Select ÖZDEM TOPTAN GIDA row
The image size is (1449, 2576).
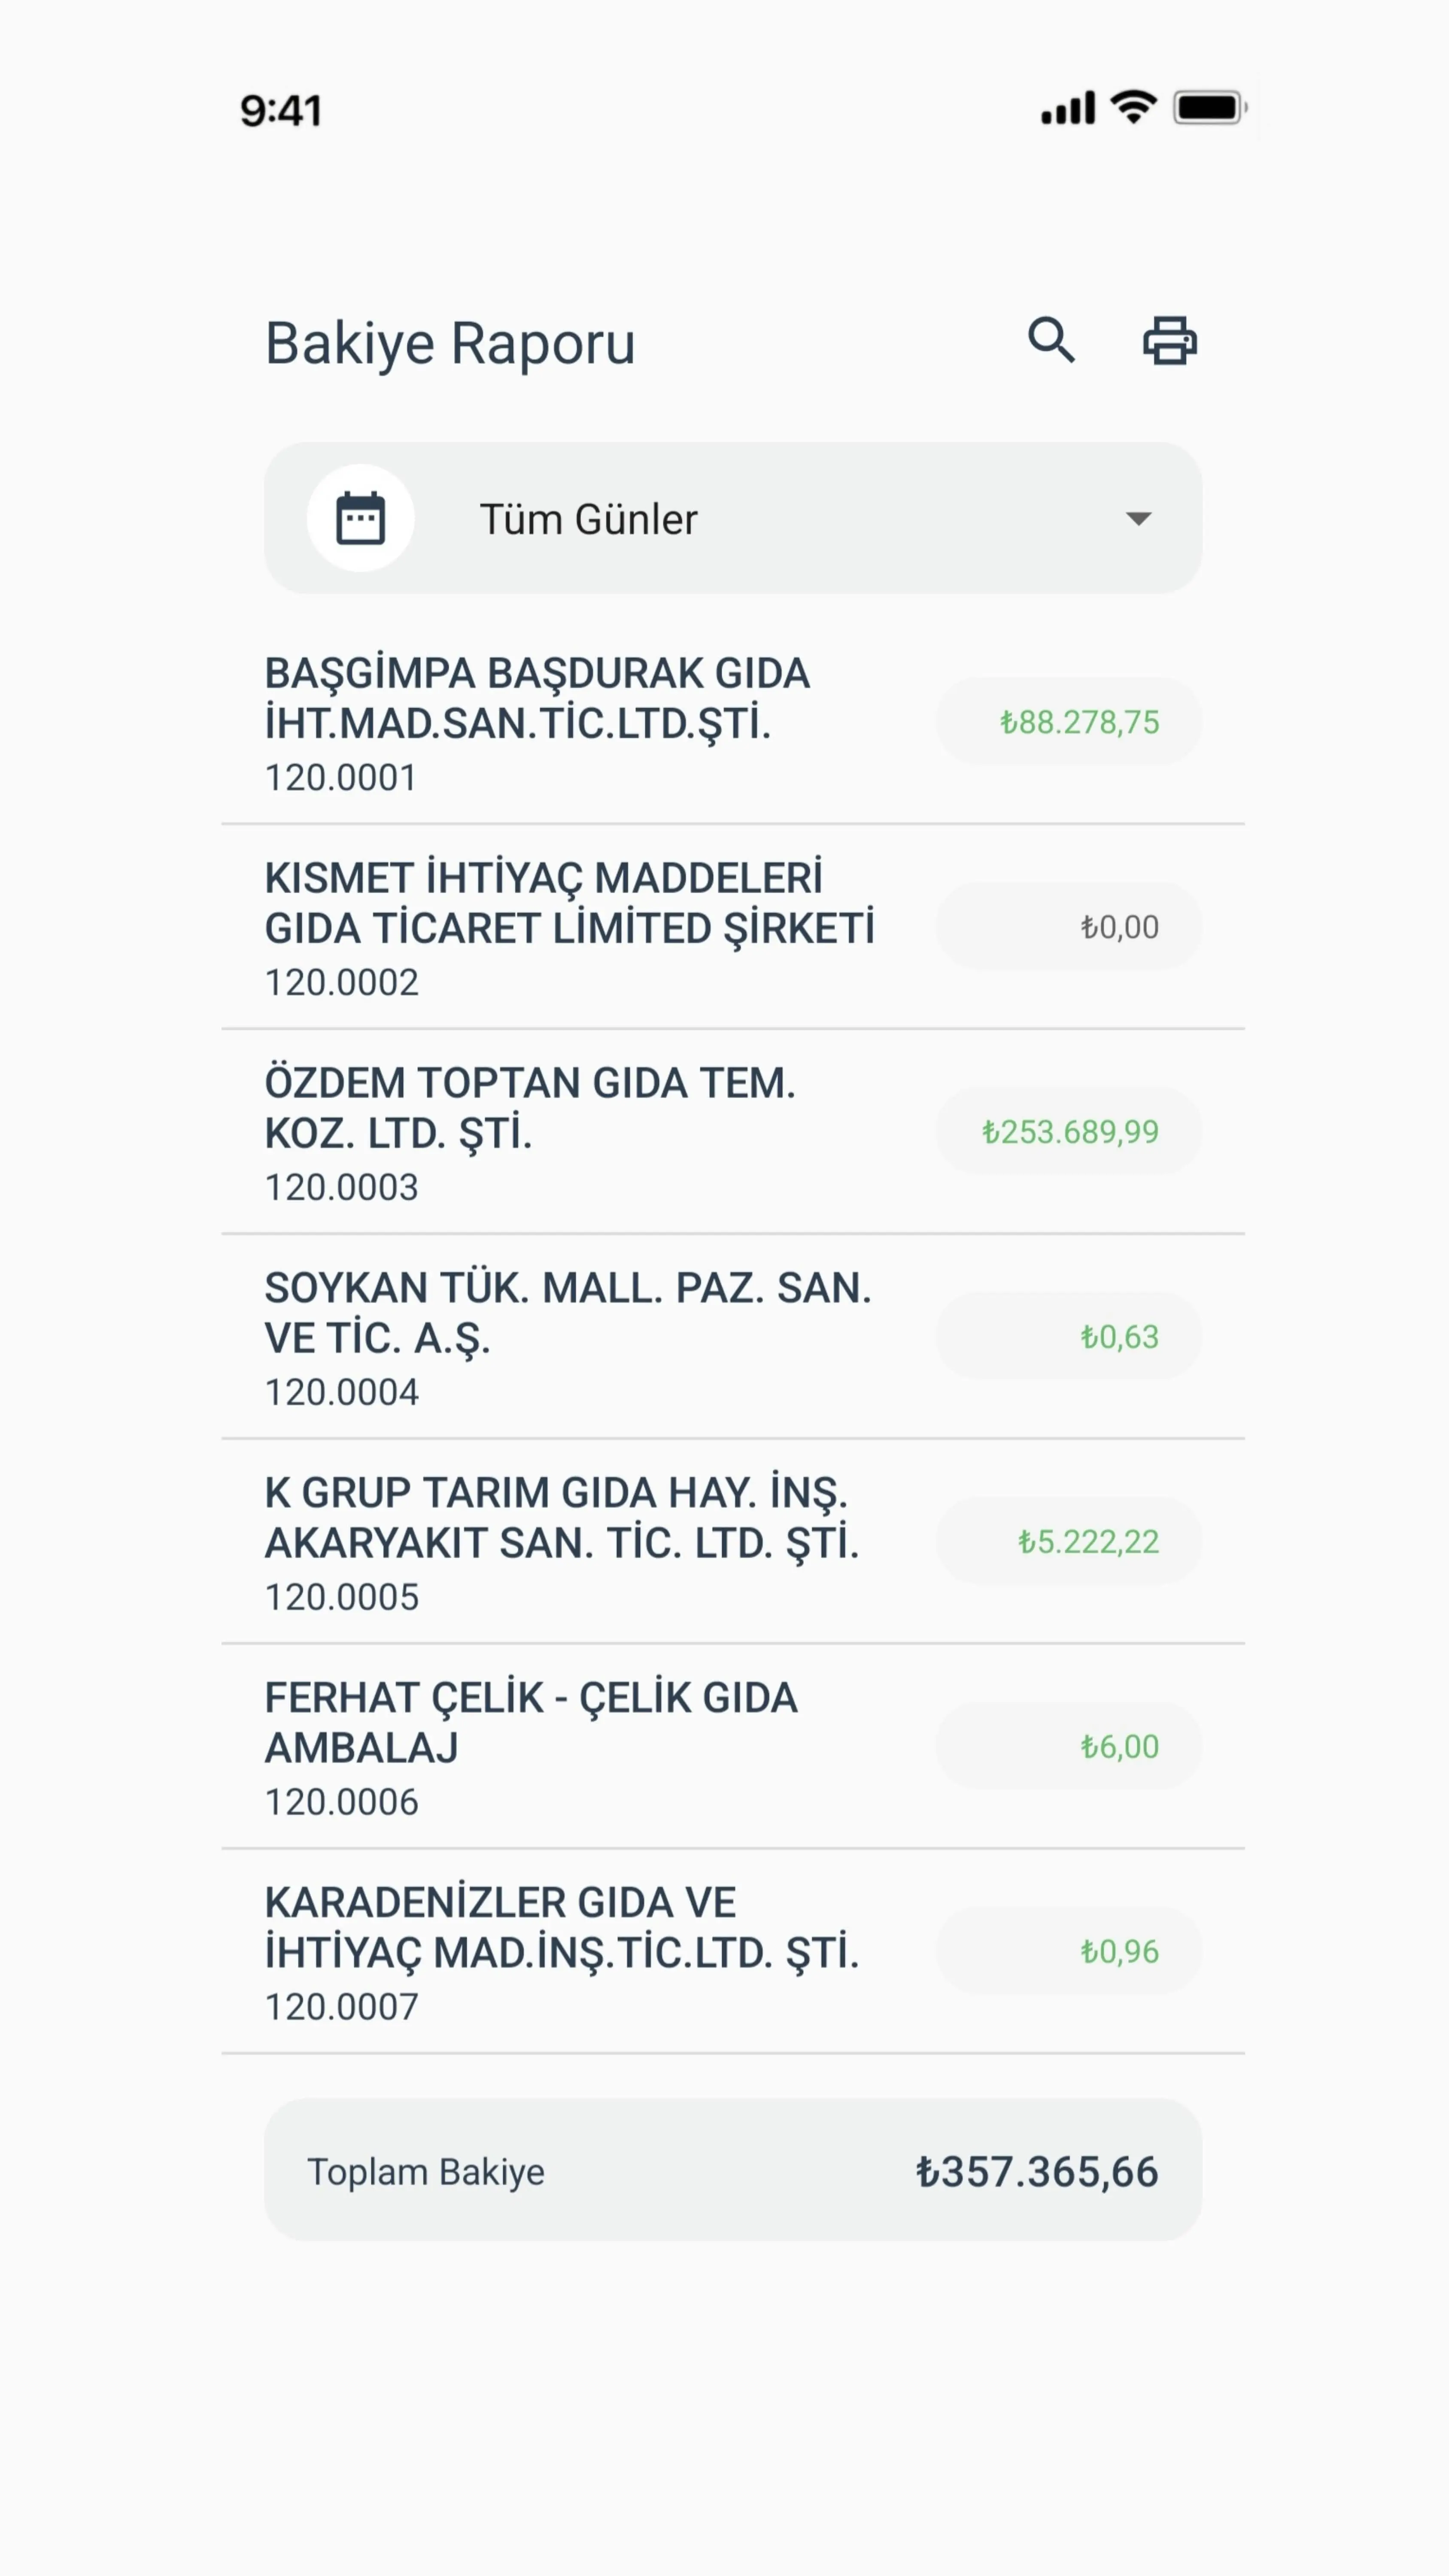coord(570,1132)
